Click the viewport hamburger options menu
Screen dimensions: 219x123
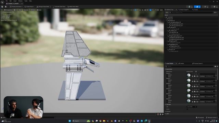point(2,10)
